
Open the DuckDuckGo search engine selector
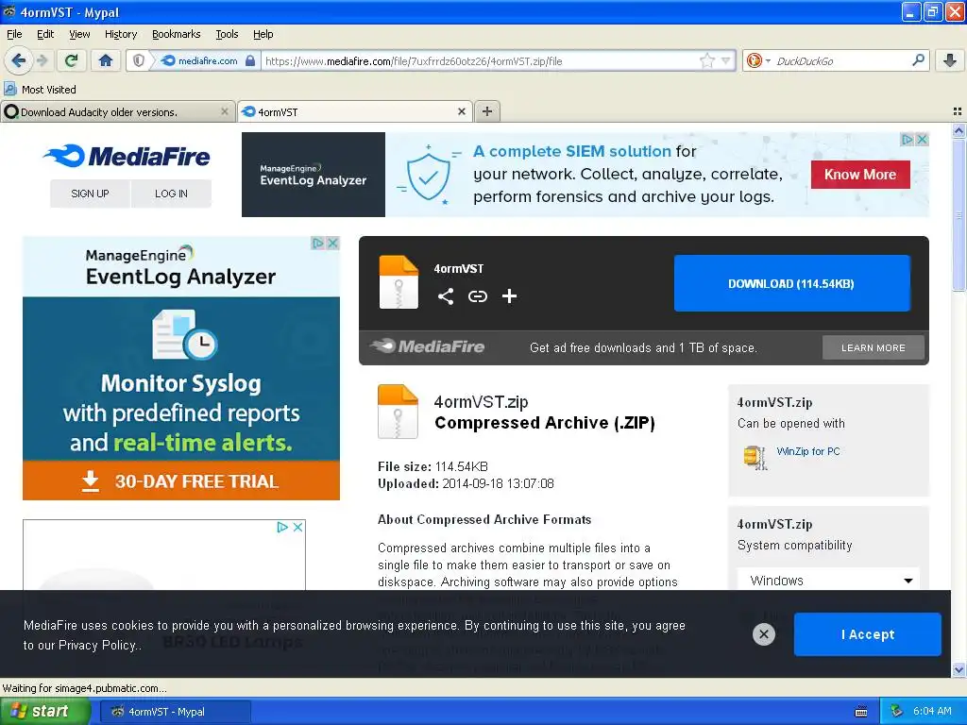[x=758, y=60]
